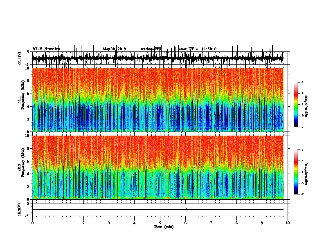Viewport: 324px width, 250px height.
Task: Click the ch.2 frequency axis tick label 4
Action: (29, 174)
